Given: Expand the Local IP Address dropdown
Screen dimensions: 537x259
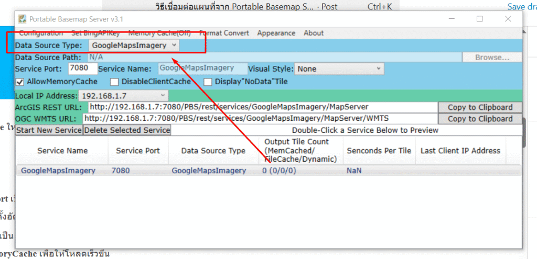Looking at the screenshot, I should 123,96.
